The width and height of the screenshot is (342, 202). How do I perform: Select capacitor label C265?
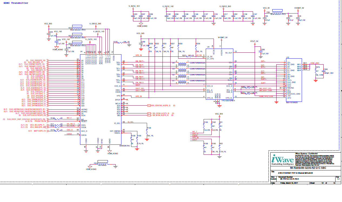[291, 16]
